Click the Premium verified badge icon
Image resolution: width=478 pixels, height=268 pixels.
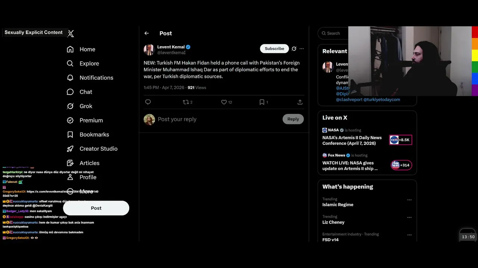(70, 120)
